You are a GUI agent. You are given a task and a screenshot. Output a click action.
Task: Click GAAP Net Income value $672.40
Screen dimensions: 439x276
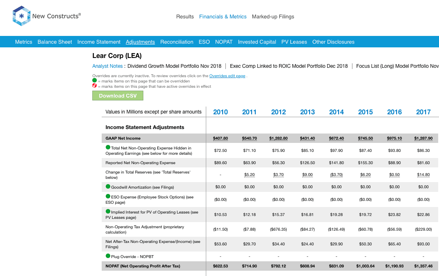336,138
